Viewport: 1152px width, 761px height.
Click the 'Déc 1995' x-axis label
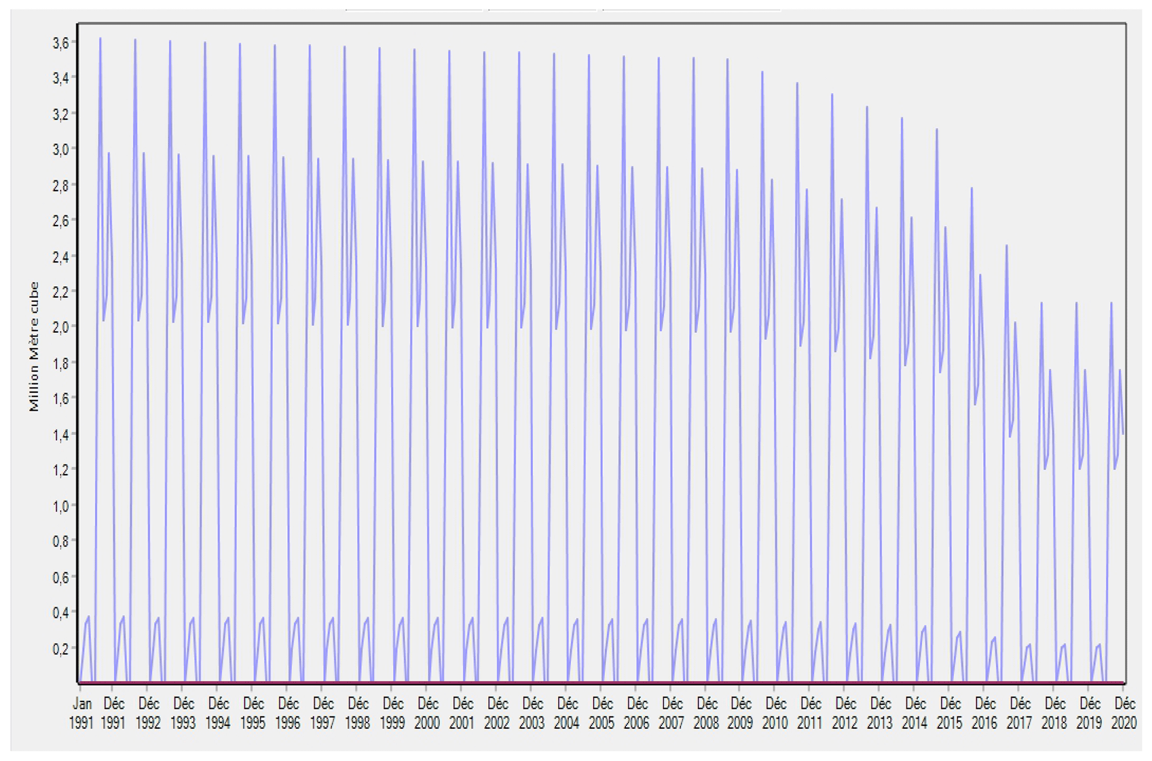click(253, 713)
